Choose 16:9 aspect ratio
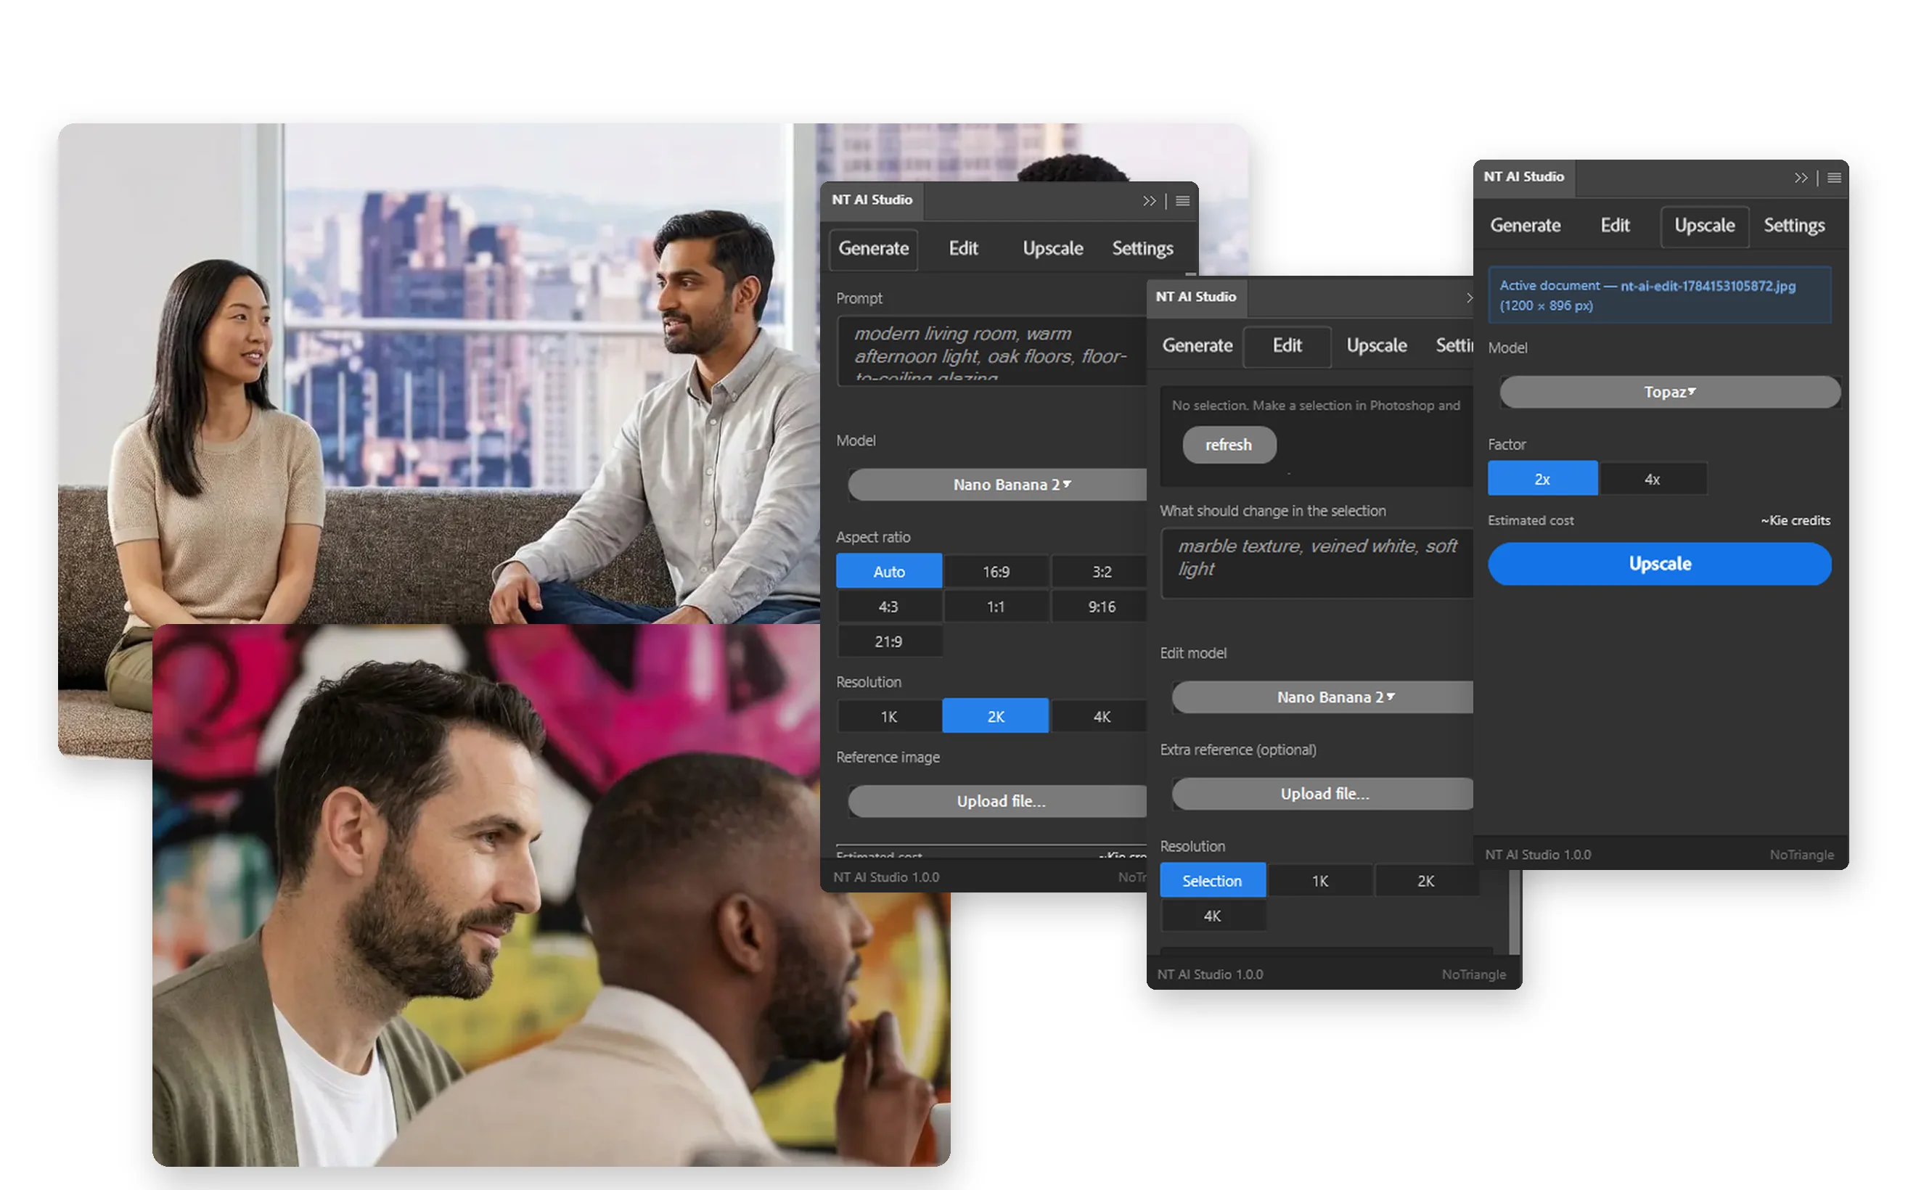 pos(996,571)
